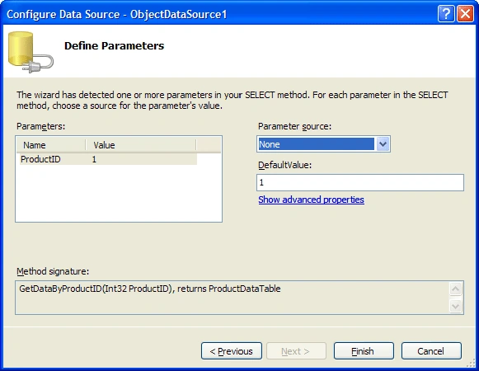The width and height of the screenshot is (479, 371).
Task: Click the Finish button
Action: [364, 351]
